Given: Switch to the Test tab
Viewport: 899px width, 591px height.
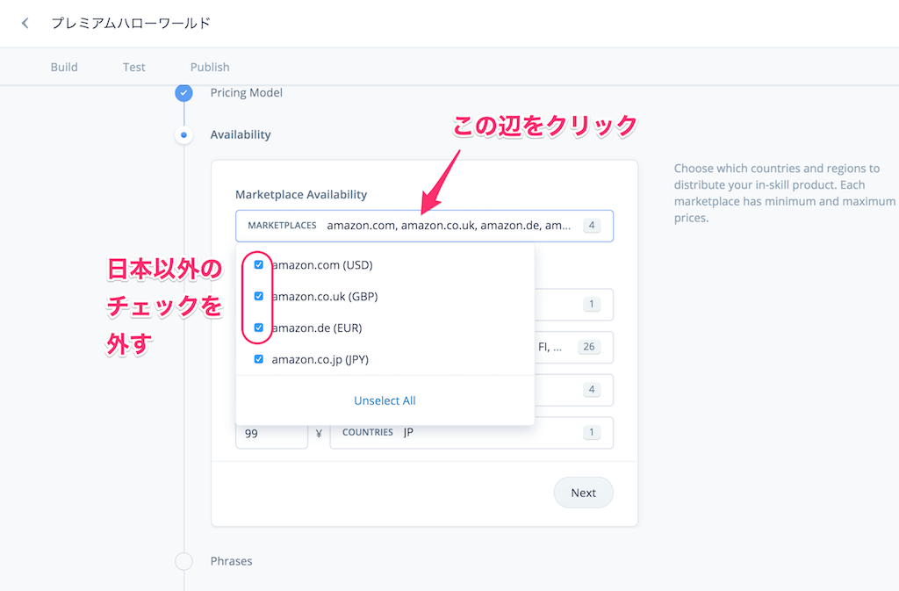Looking at the screenshot, I should coord(133,67).
